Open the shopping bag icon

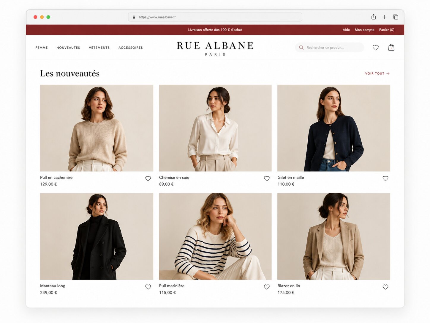pos(391,47)
